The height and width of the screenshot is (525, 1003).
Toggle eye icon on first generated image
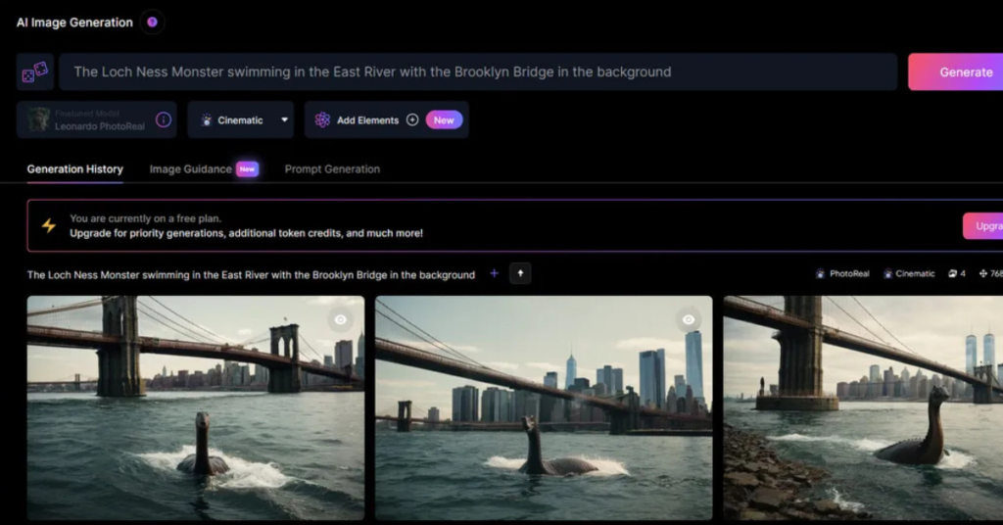pos(340,319)
